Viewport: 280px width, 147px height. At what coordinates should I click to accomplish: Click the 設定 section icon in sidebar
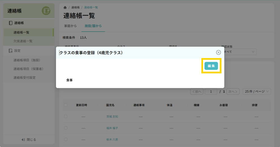pyautogui.click(x=10, y=51)
